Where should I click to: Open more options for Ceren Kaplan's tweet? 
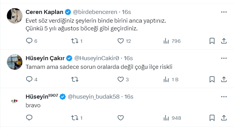coord(224,12)
